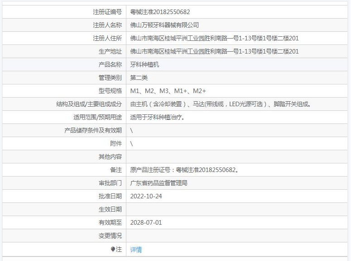351x261 pixels.
Task: Click the 生产地址 label
Action: pos(110,51)
